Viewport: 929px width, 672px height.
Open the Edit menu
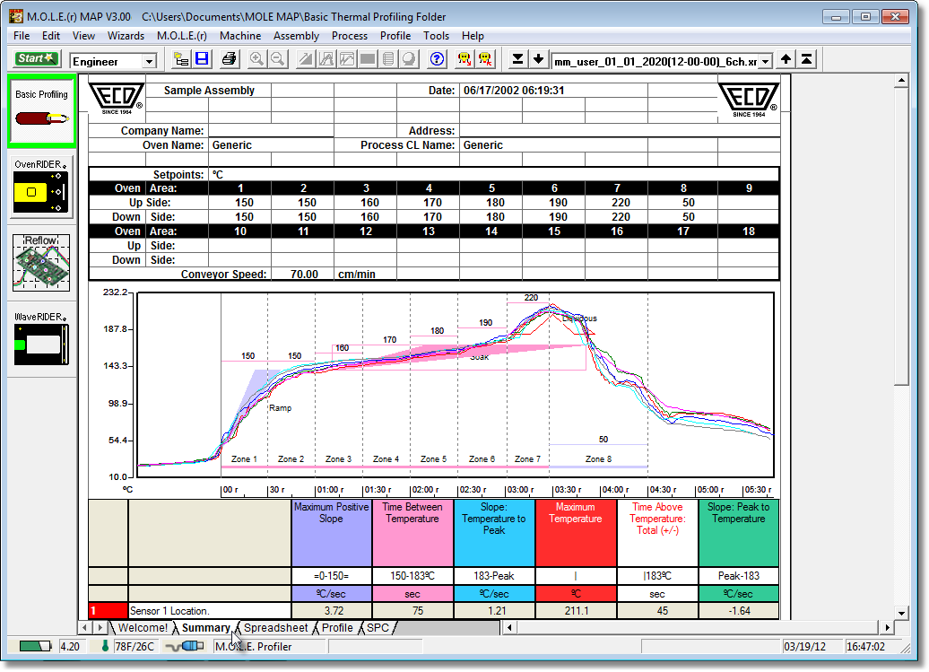click(51, 36)
